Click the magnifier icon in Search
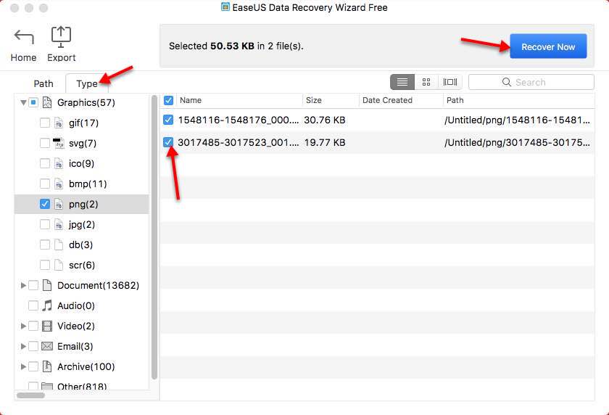This screenshot has width=609, height=415. coord(507,82)
